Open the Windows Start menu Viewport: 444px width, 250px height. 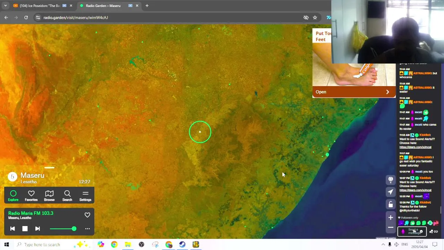[x=6, y=244]
